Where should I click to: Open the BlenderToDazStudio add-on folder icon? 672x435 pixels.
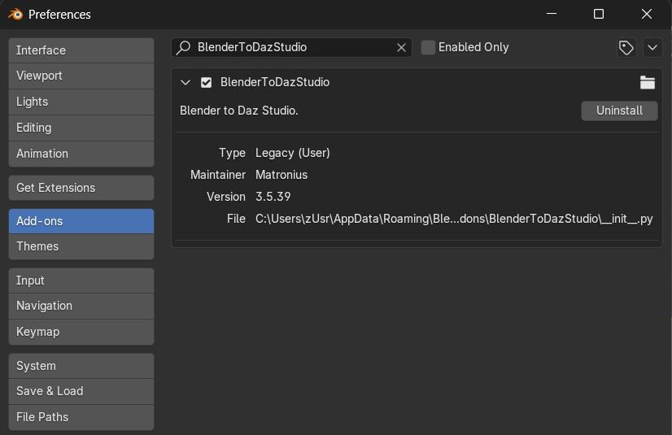(647, 82)
